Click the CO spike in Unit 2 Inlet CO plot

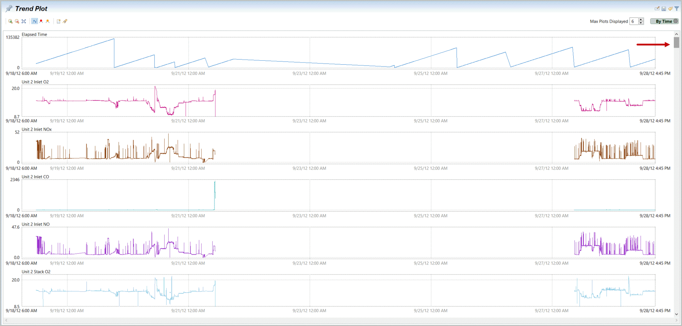[x=214, y=192]
